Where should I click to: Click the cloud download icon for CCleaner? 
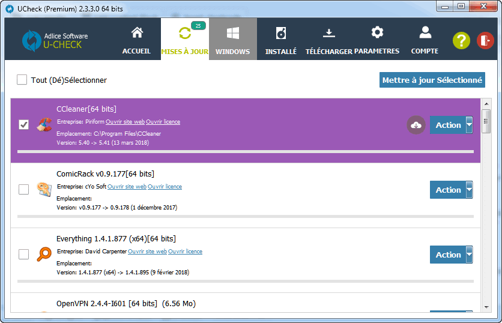coord(416,125)
